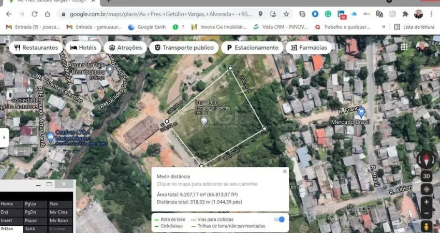Click the address bar URL field
The height and width of the screenshot is (233, 440).
(161, 14)
